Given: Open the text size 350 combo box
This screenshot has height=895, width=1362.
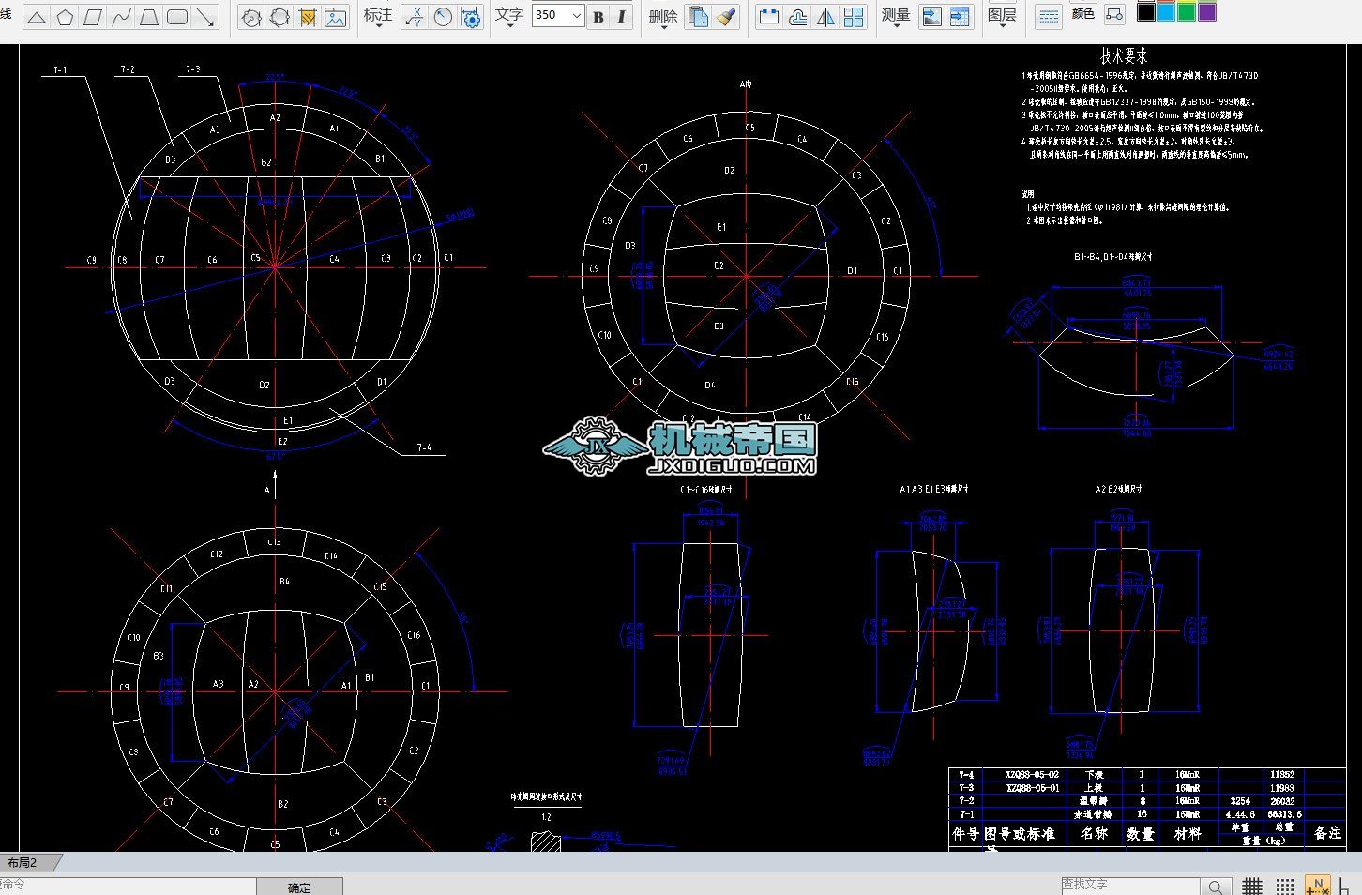Looking at the screenshot, I should coord(558,15).
